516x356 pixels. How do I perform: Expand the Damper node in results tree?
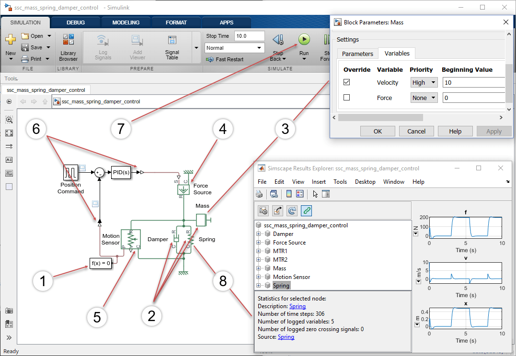coord(258,234)
